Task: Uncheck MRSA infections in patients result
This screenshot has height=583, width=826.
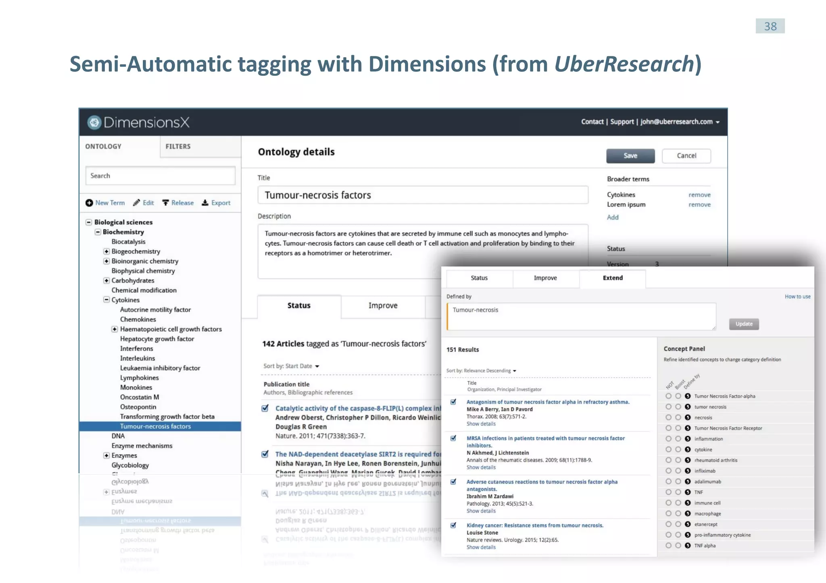Action: pyautogui.click(x=453, y=438)
